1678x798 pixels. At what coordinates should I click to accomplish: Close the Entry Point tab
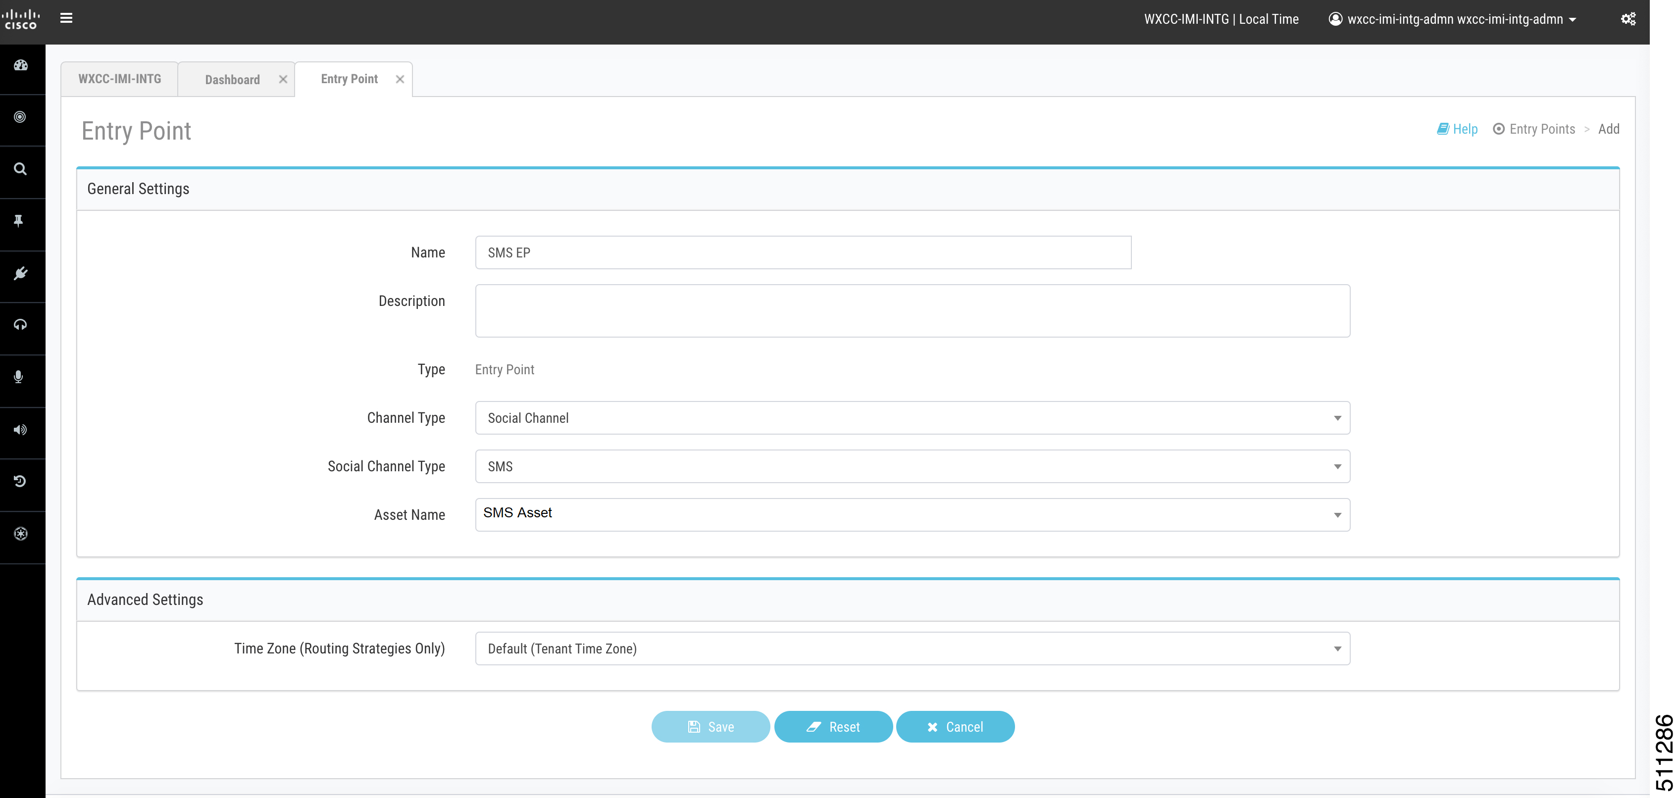[400, 80]
